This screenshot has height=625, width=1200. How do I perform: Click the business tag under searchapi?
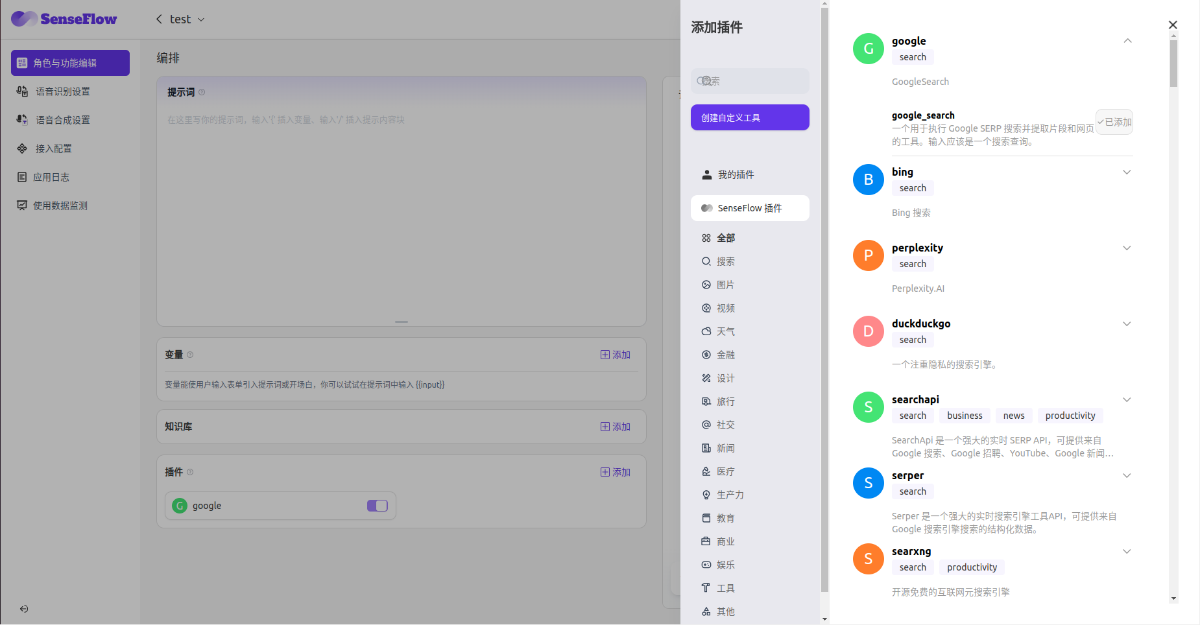click(x=965, y=416)
